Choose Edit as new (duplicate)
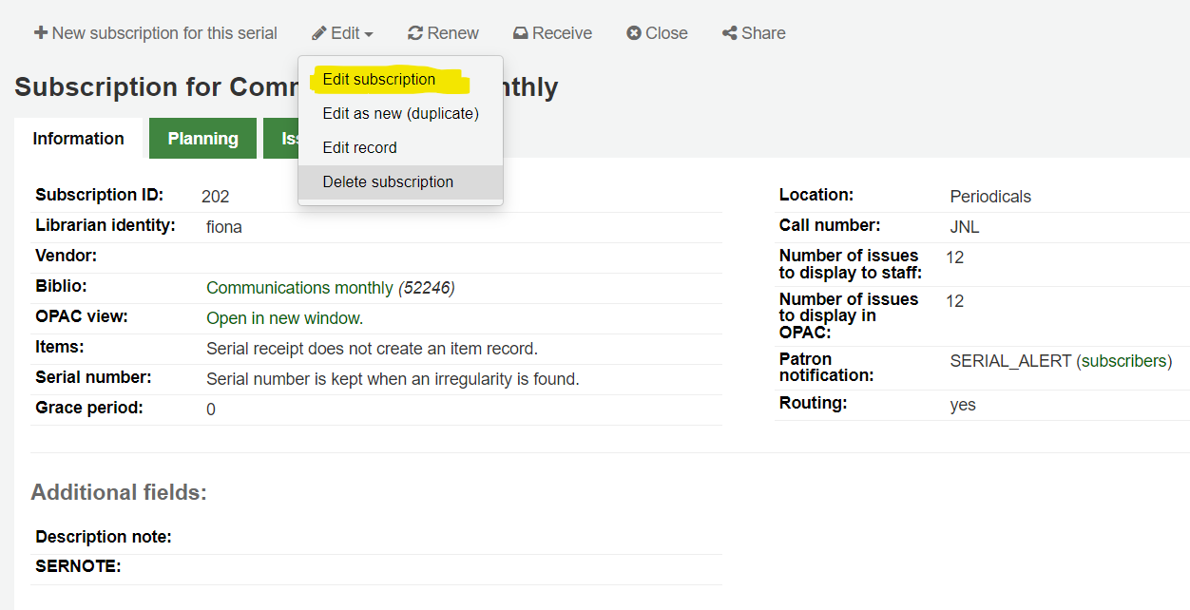 point(399,113)
